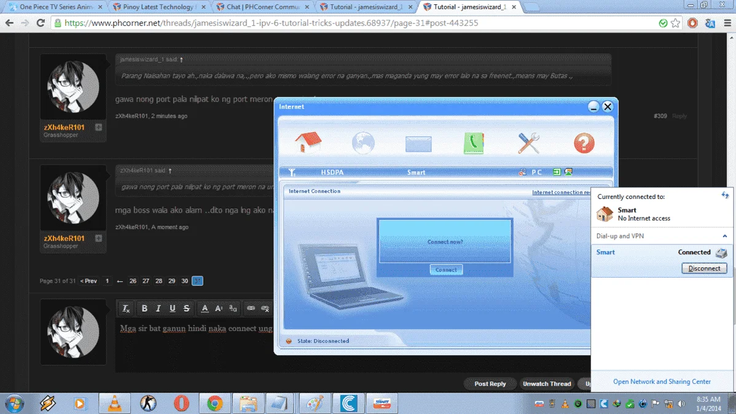This screenshot has width=736, height=414.
Task: Switch to One Piece TV Series tab
Action: [57, 7]
